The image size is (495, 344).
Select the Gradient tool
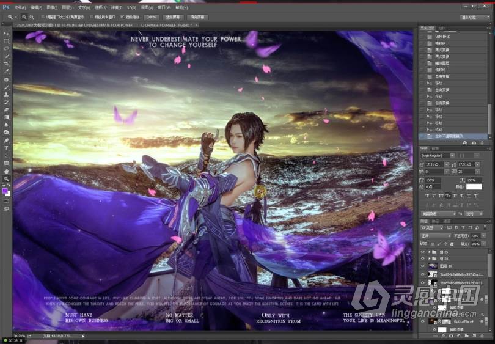pyautogui.click(x=6, y=117)
